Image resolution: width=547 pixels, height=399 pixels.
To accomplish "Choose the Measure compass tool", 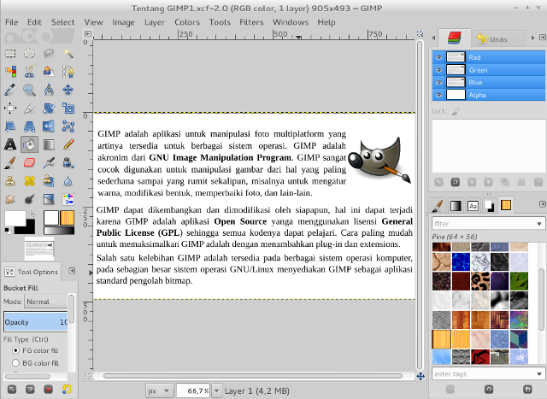I will pyautogui.click(x=49, y=90).
